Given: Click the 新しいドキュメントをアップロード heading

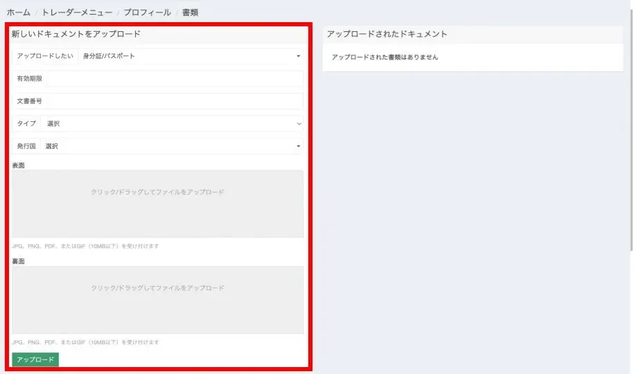Looking at the screenshot, I should [76, 34].
